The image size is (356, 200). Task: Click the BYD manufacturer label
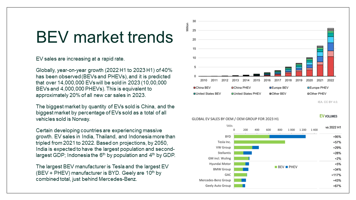click(228, 136)
